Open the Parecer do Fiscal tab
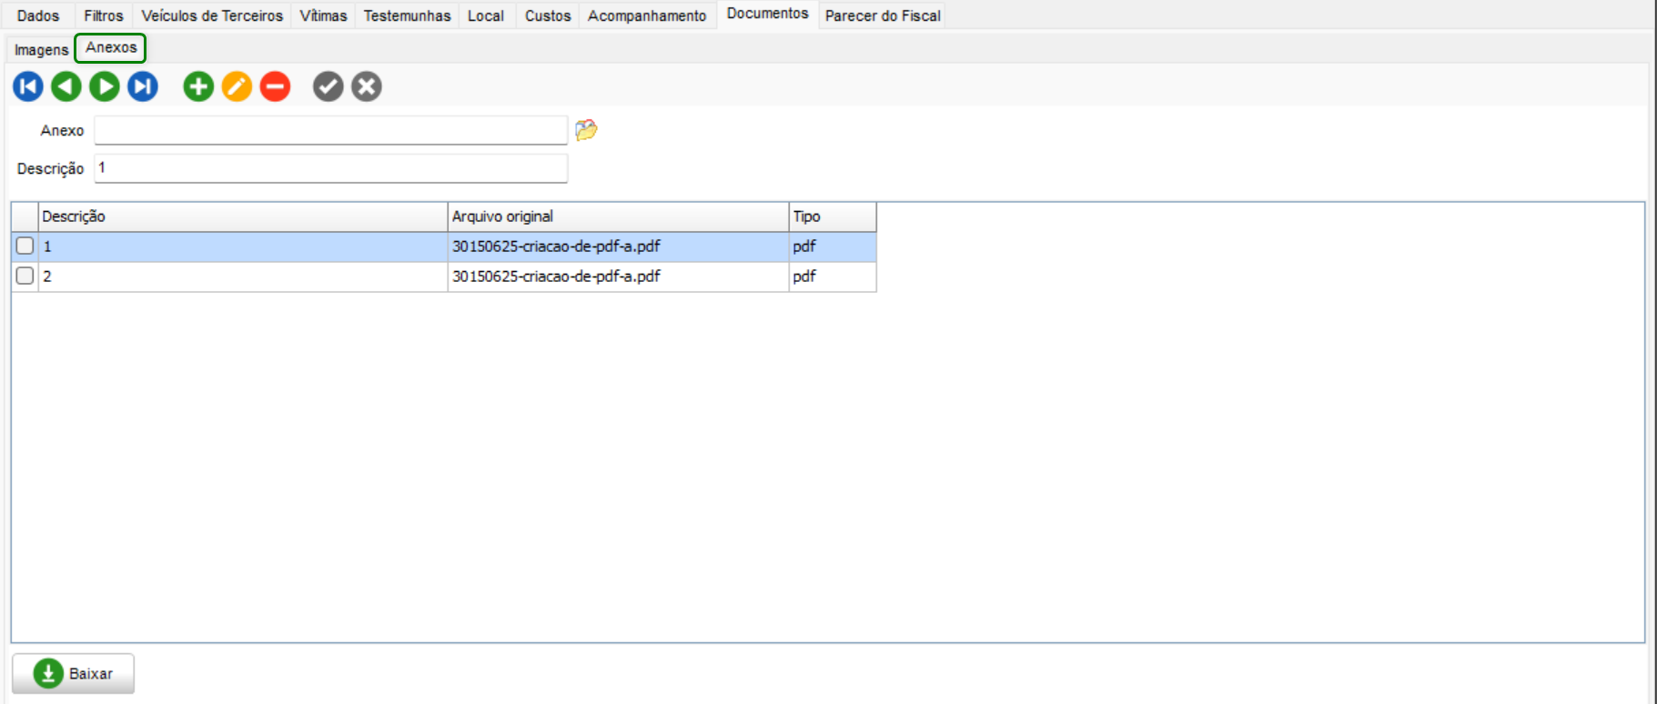The height and width of the screenshot is (704, 1657). pyautogui.click(x=882, y=15)
